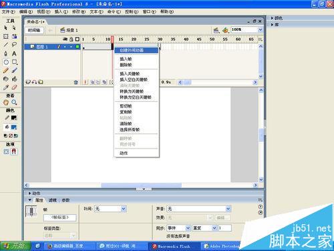This screenshot has height=251, width=334.
Task: Toggle eye column for all layers
Action: pos(65,39)
